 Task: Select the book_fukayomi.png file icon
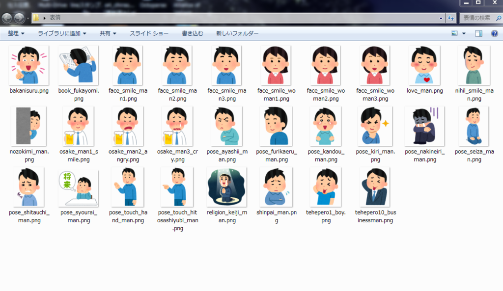pyautogui.click(x=78, y=65)
